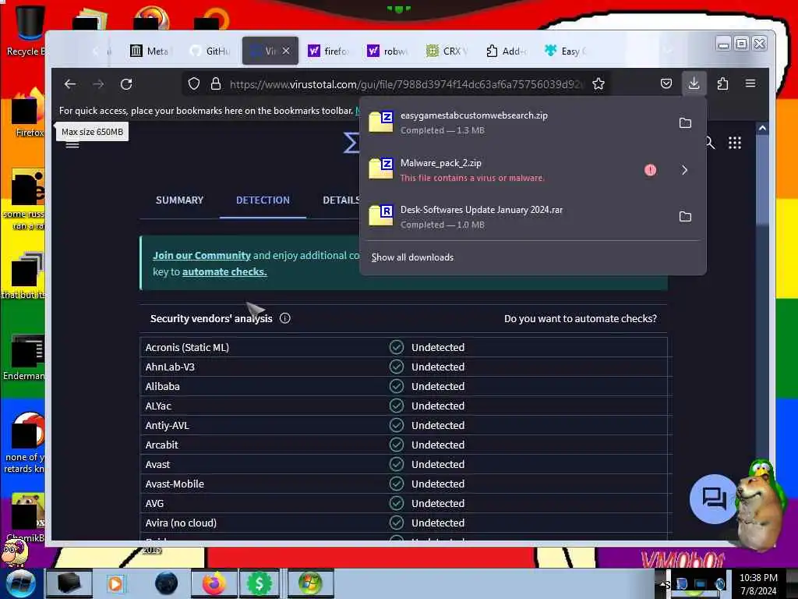Open easygamestabcustomwebsearch.zip download entry
The width and height of the screenshot is (798, 599).
point(532,122)
